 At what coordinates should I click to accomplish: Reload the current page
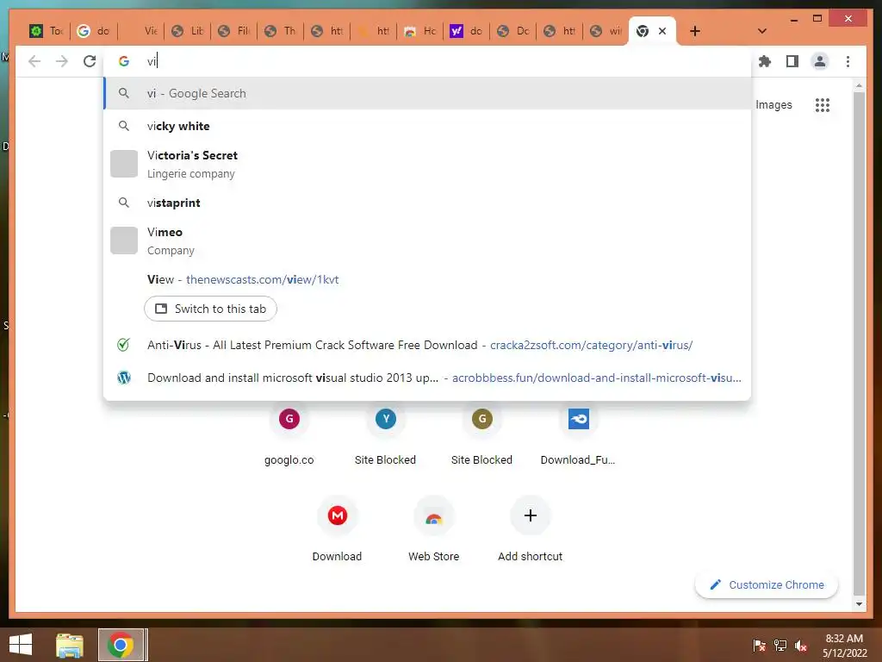(90, 61)
